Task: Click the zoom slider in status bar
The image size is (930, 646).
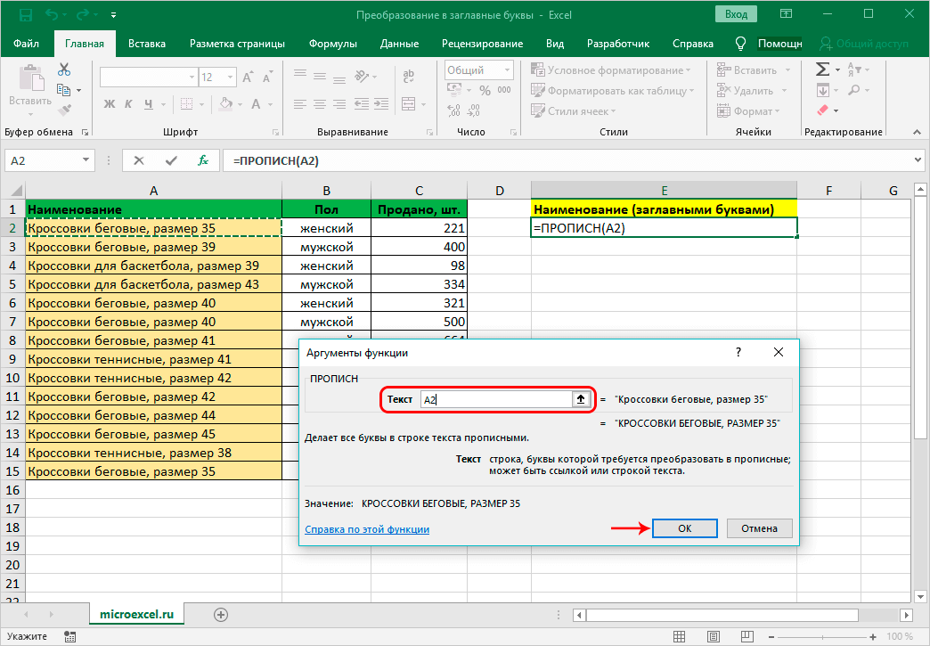Action: click(x=820, y=636)
